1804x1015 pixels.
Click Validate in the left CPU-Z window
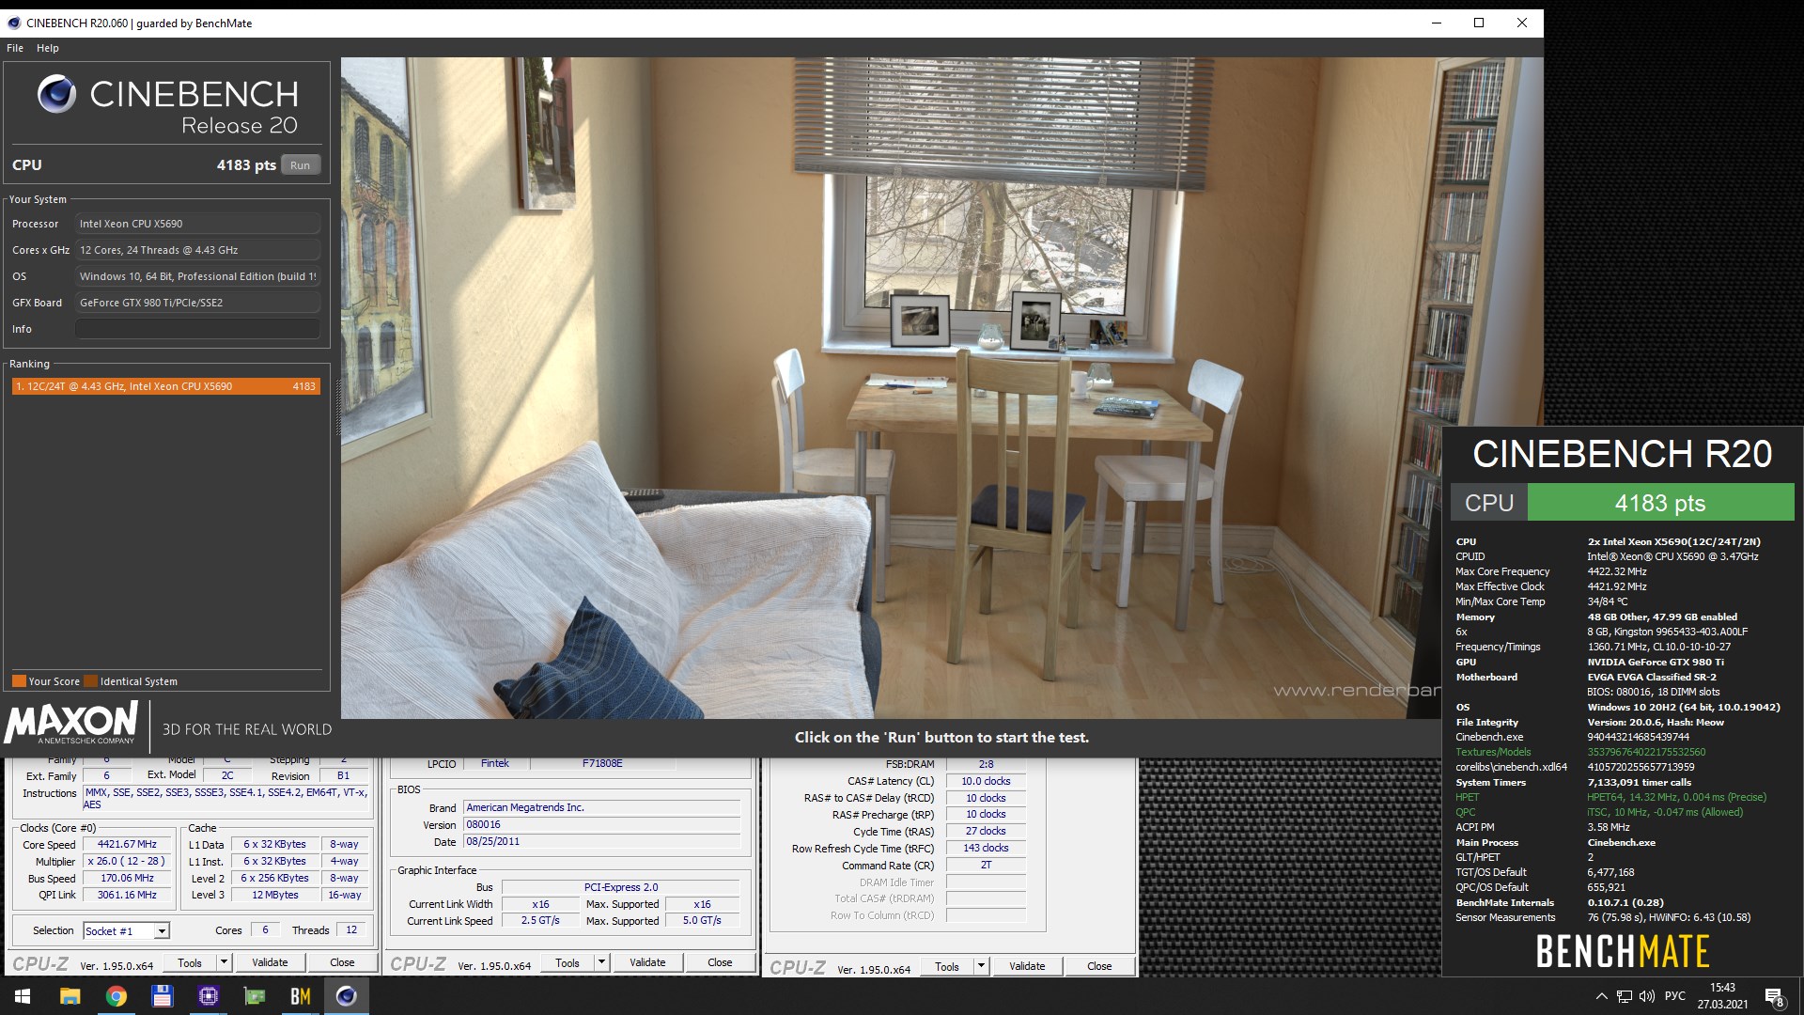pos(270,963)
